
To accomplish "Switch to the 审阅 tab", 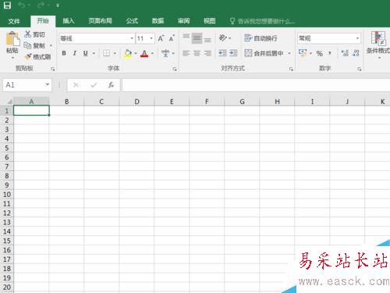I will [183, 21].
